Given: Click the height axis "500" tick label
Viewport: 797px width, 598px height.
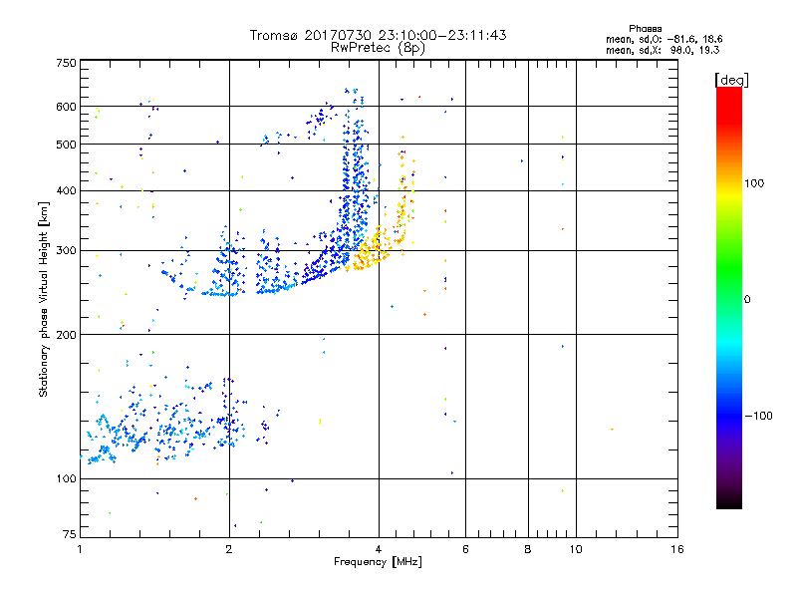Looking at the screenshot, I should tap(66, 145).
